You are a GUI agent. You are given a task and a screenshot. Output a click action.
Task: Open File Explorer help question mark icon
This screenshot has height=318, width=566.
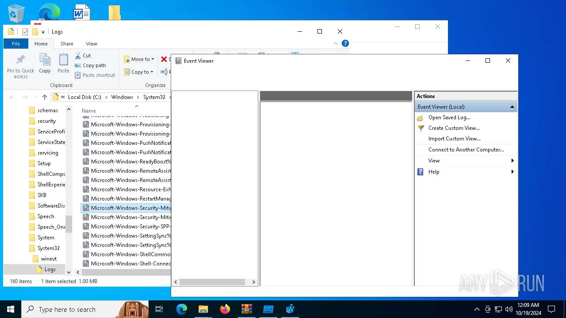coord(345,43)
